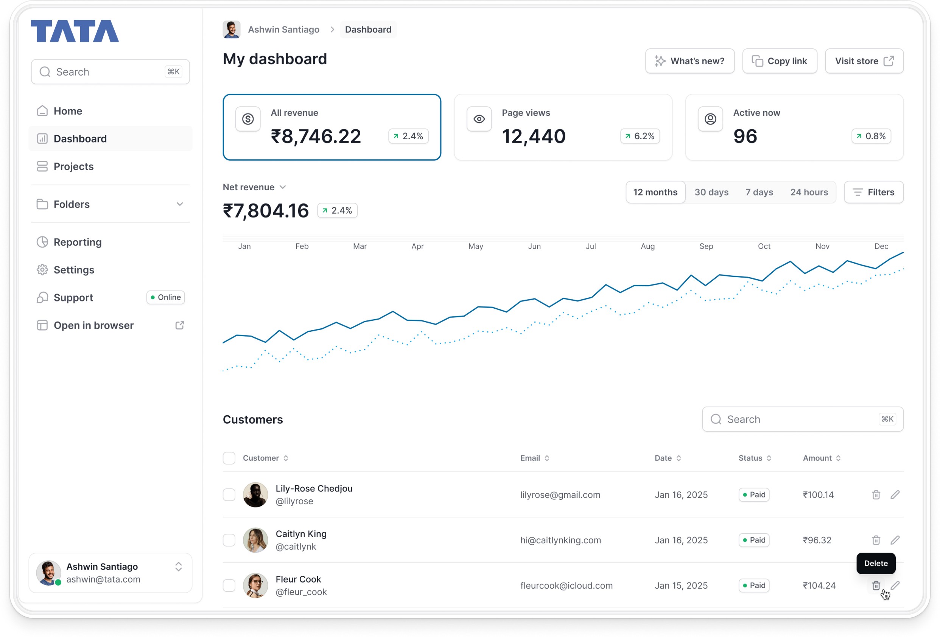Check the box for Caitlyn King row
This screenshot has height=637, width=940.
pyautogui.click(x=229, y=539)
